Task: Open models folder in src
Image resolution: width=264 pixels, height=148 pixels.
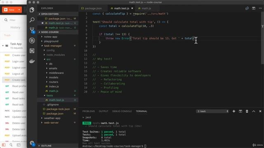Action: [x=53, y=77]
